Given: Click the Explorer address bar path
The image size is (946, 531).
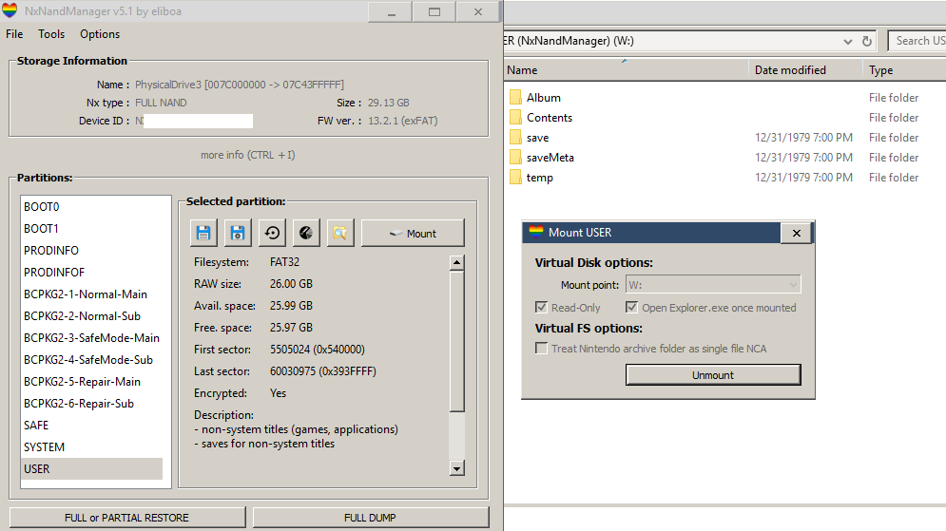Looking at the screenshot, I should point(569,41).
